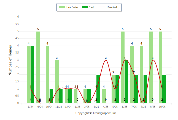Click the 9/24 For Sale bar
The image size is (178, 120).
38,67
